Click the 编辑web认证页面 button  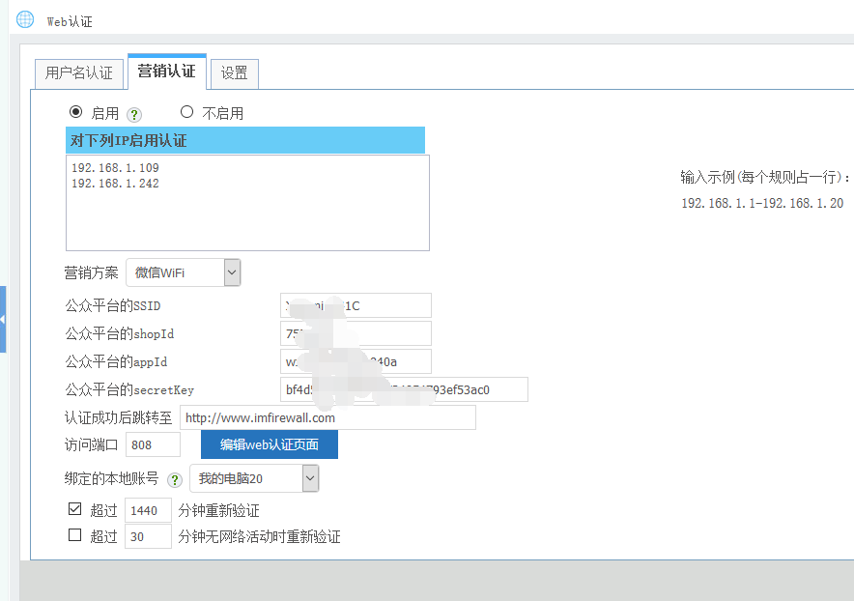pos(270,444)
